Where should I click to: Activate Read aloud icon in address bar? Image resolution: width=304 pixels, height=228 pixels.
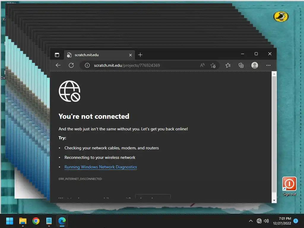pos(202,65)
